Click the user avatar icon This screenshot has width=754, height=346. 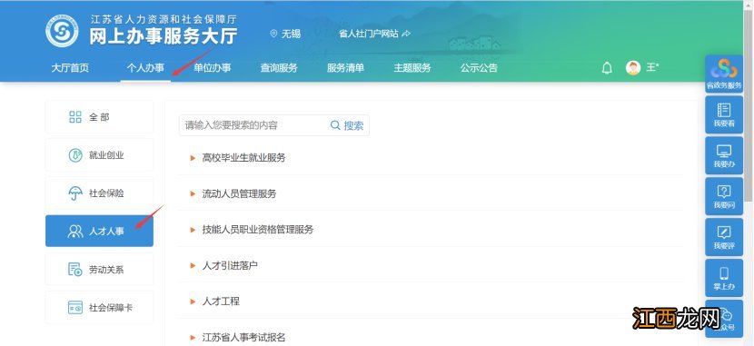tap(633, 68)
